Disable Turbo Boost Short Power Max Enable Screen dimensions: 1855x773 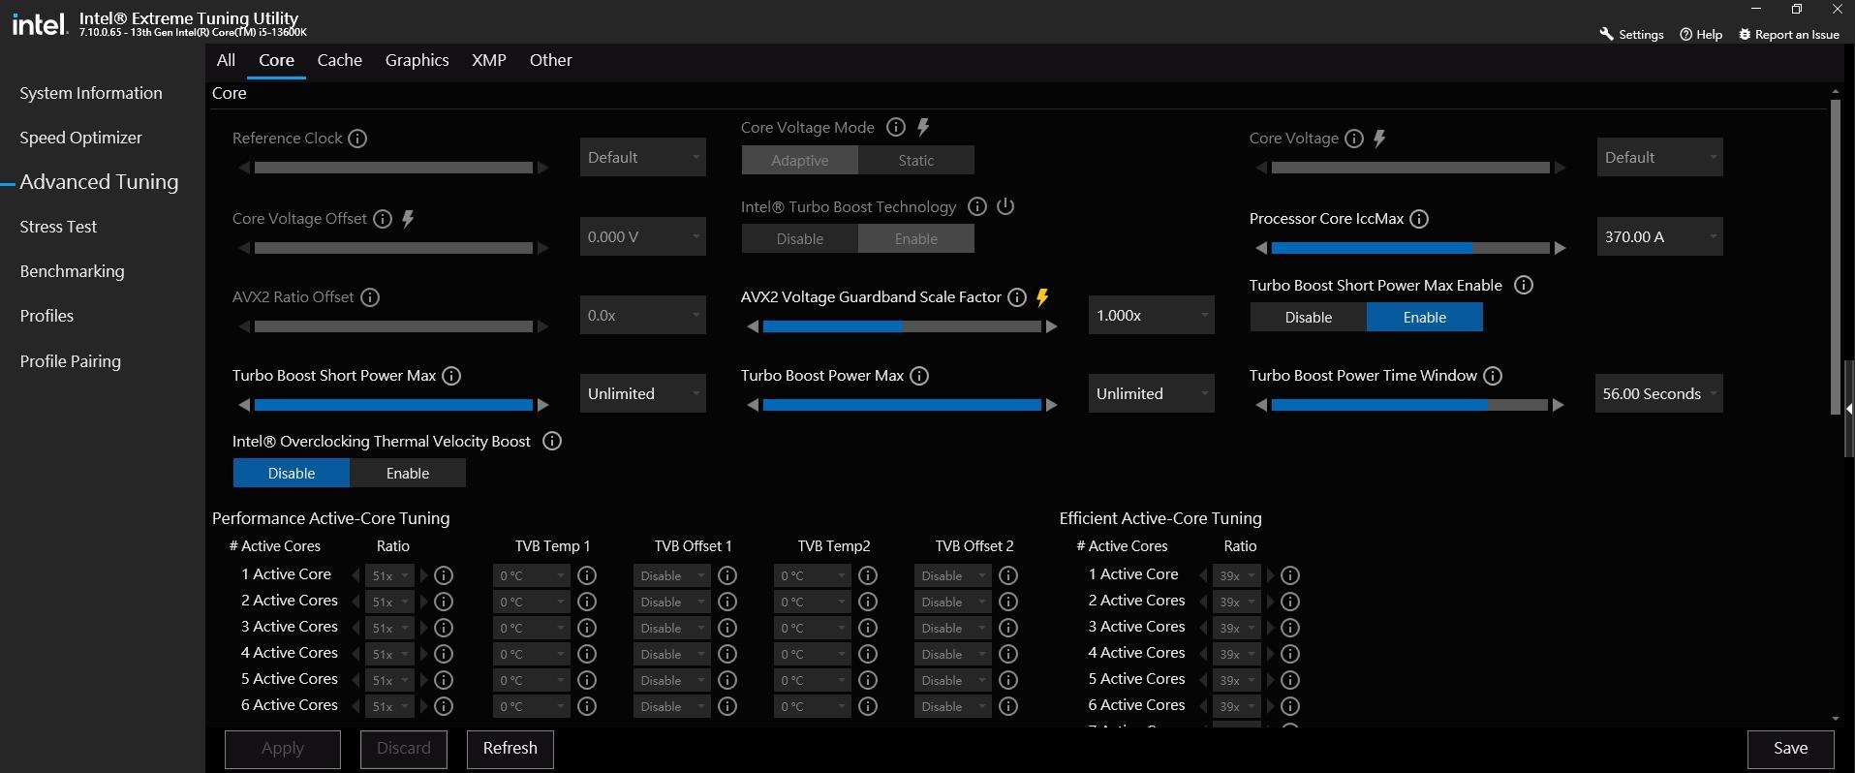[x=1308, y=317]
